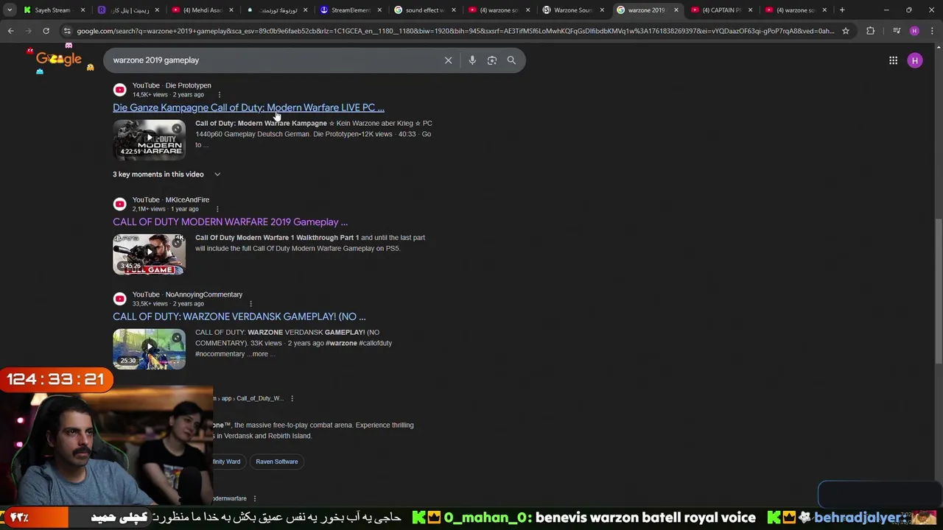Open Chrome three-dot menu

coord(932,31)
